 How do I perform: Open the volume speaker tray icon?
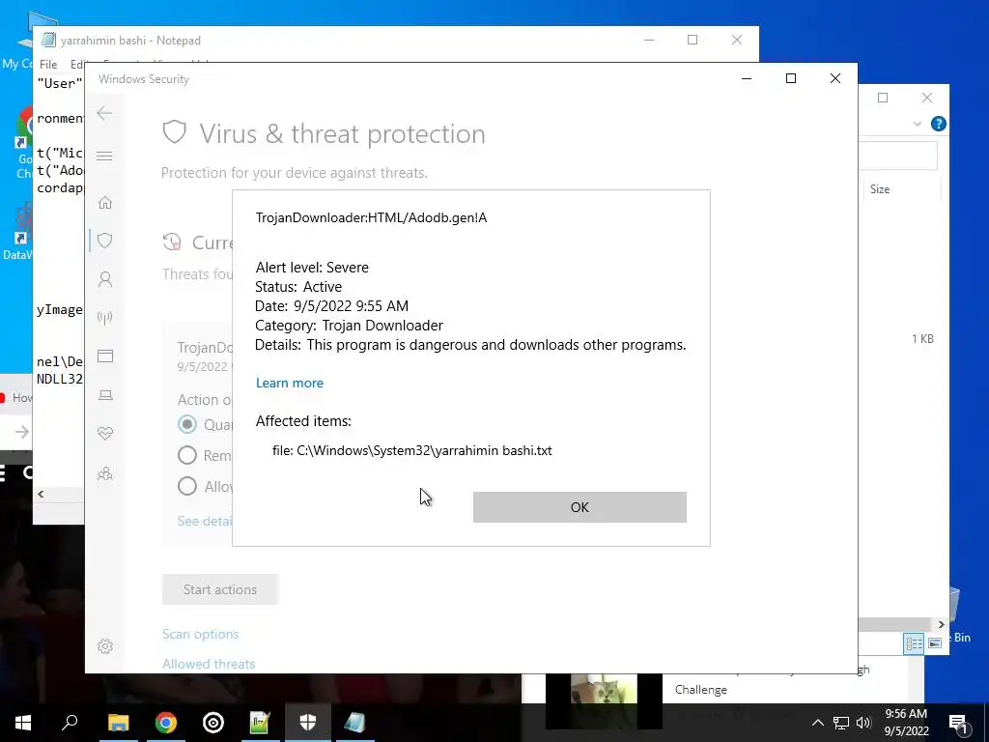click(863, 723)
